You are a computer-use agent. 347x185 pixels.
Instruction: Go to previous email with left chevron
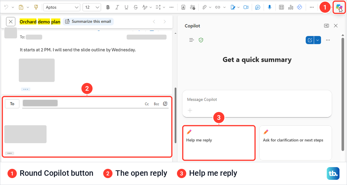[154, 22]
